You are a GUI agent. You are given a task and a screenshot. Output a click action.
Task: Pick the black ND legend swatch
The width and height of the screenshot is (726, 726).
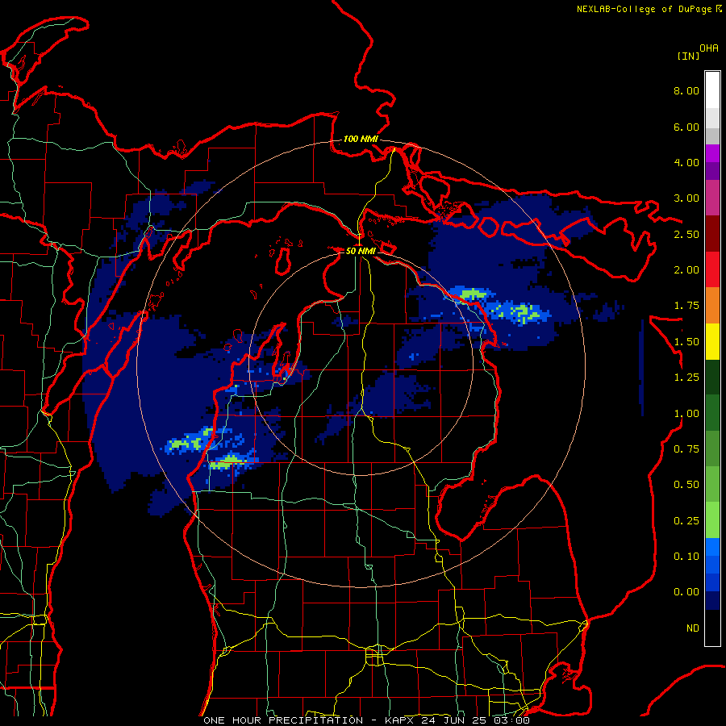tap(712, 628)
